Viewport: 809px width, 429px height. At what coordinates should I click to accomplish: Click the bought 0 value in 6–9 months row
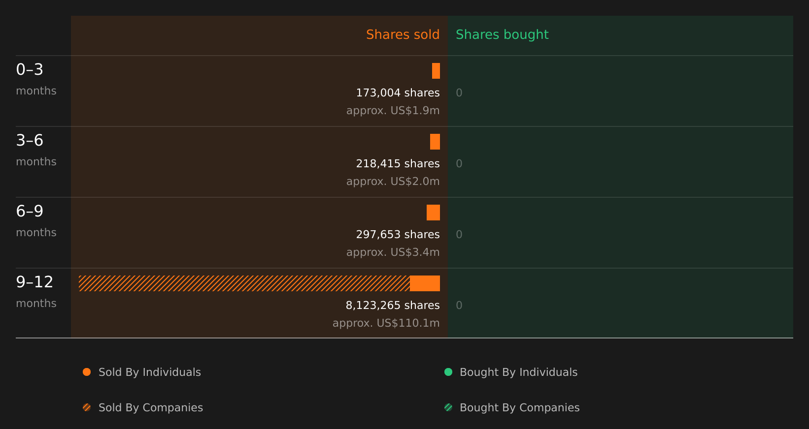pos(459,235)
